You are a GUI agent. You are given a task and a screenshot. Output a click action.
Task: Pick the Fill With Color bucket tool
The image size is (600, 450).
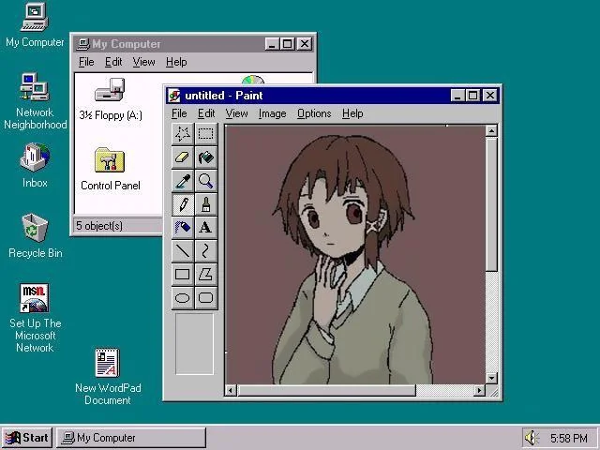205,157
